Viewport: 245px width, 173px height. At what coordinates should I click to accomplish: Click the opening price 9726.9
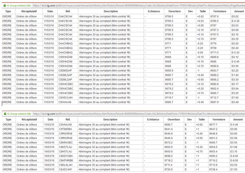pos(168,170)
